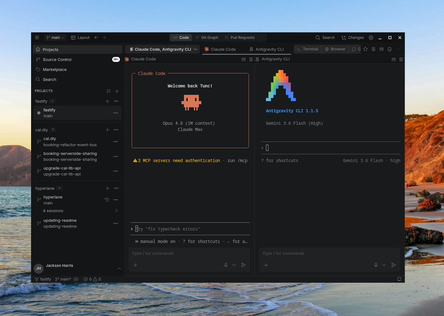Open the Pull Requests tab
444x316 pixels.
[239, 37]
